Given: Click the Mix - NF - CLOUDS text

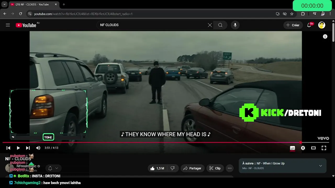Looking at the screenshot, I should [x=253, y=168].
